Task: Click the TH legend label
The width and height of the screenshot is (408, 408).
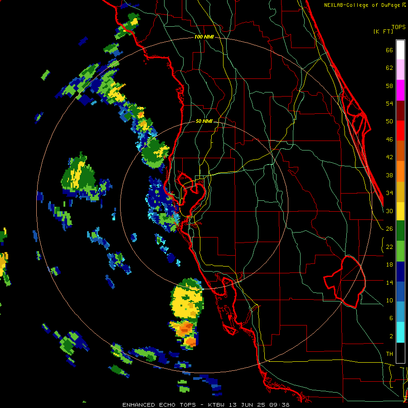Action: point(389,354)
